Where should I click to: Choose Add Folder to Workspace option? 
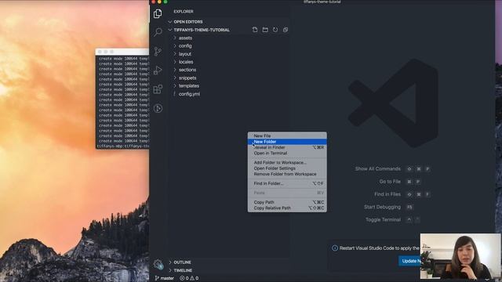(x=287, y=162)
